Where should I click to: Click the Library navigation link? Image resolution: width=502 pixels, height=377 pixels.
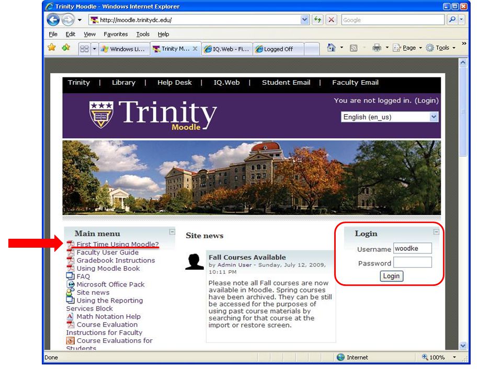click(x=123, y=82)
